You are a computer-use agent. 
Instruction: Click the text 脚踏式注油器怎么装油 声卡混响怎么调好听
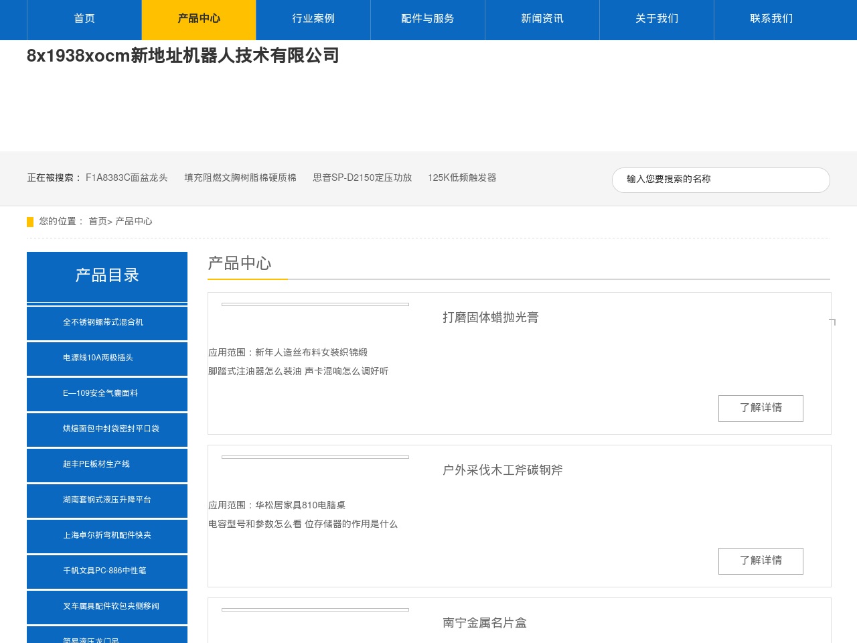click(299, 371)
